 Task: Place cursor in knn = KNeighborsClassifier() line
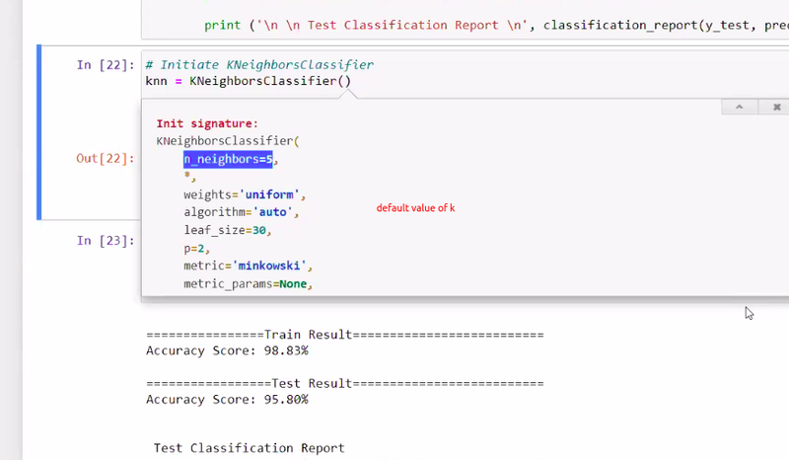(x=248, y=81)
